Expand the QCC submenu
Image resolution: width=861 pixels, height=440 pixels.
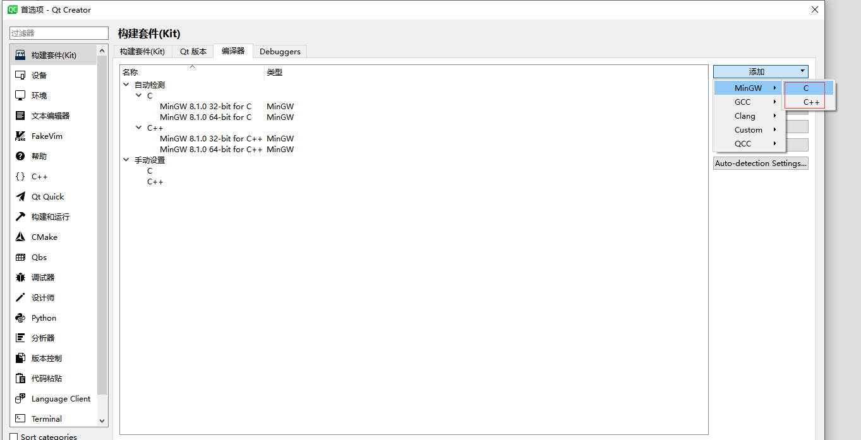coord(750,143)
